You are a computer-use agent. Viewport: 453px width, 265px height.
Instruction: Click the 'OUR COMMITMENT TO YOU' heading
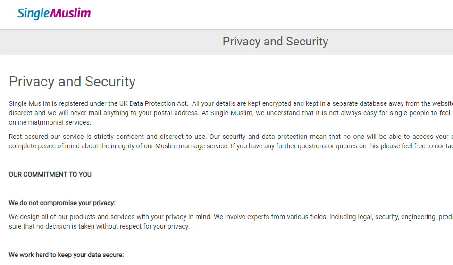[50, 174]
